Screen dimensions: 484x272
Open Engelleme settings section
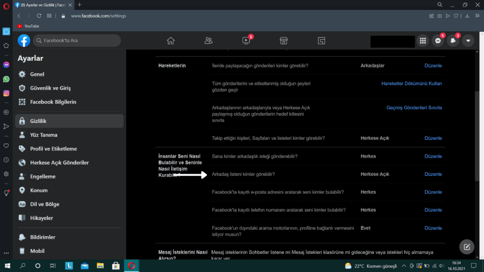point(43,177)
